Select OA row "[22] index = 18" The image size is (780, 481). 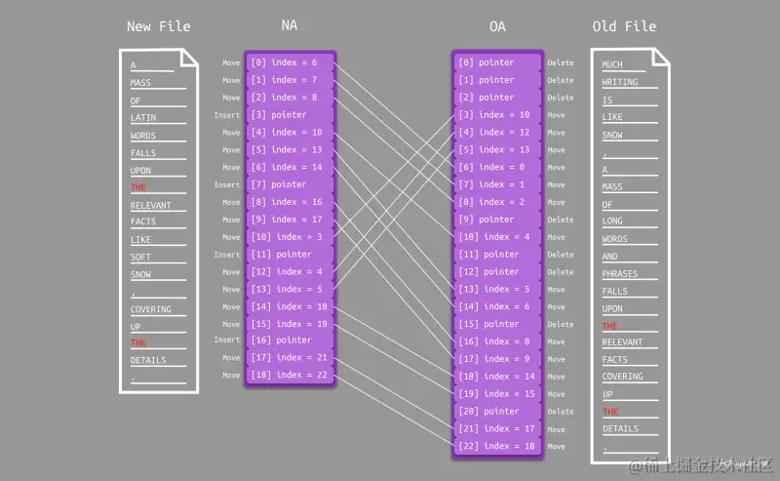[497, 446]
